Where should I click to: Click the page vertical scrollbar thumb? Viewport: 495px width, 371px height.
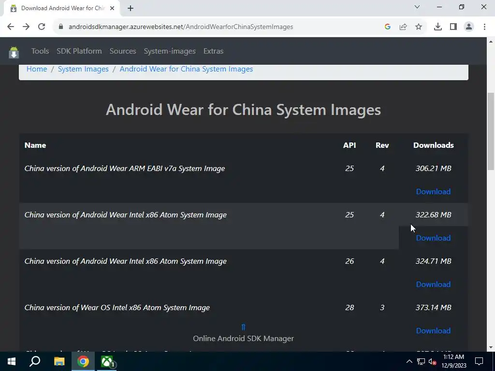coord(491,131)
